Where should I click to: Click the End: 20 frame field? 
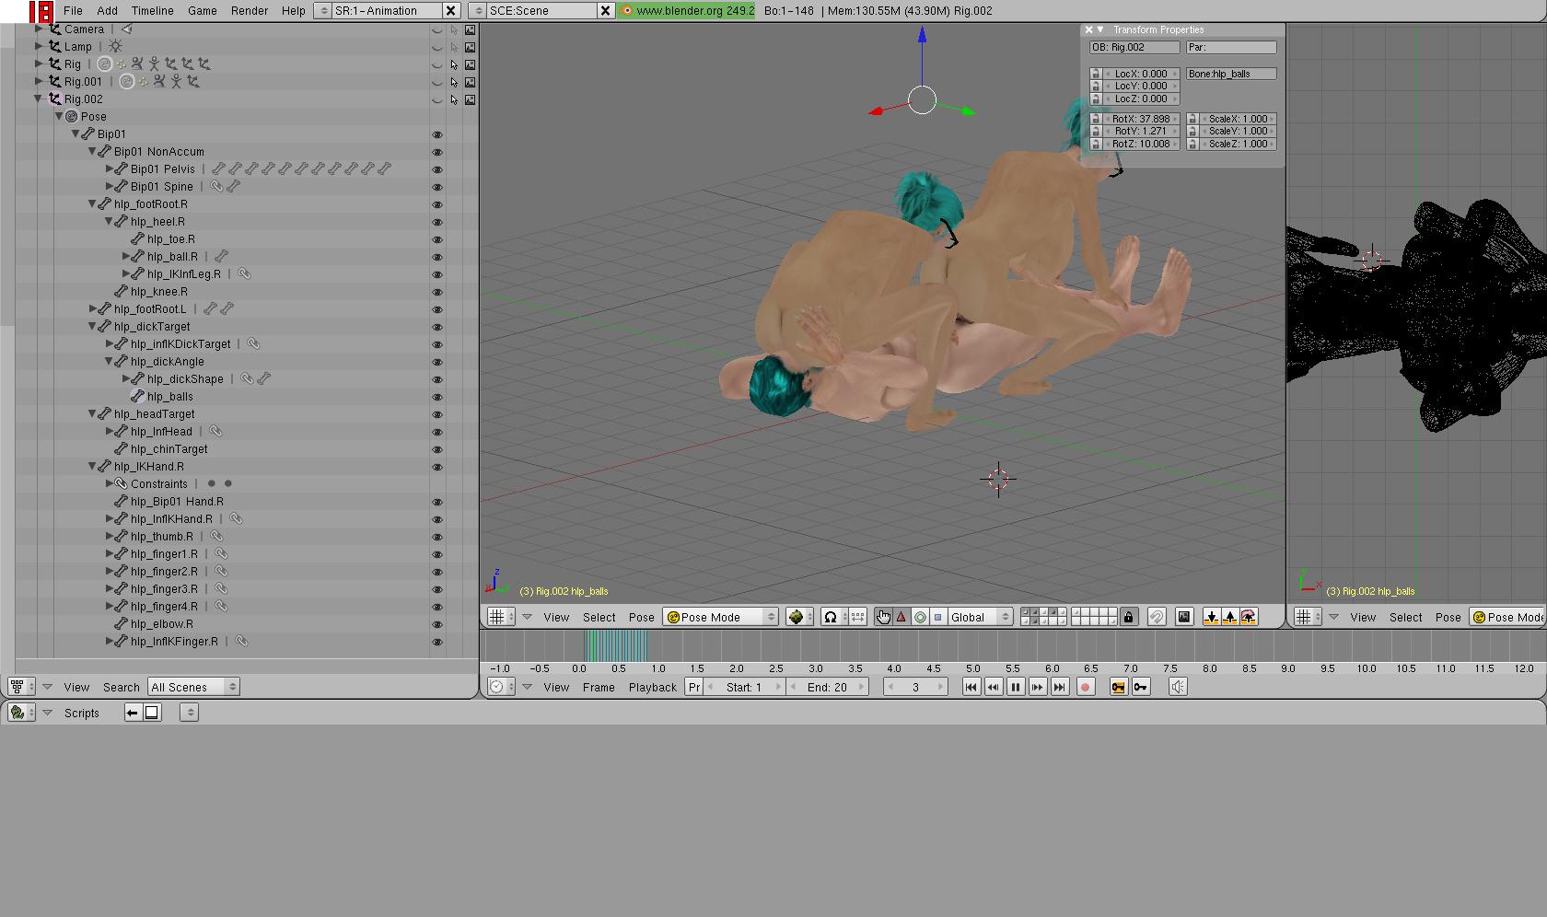tap(827, 687)
